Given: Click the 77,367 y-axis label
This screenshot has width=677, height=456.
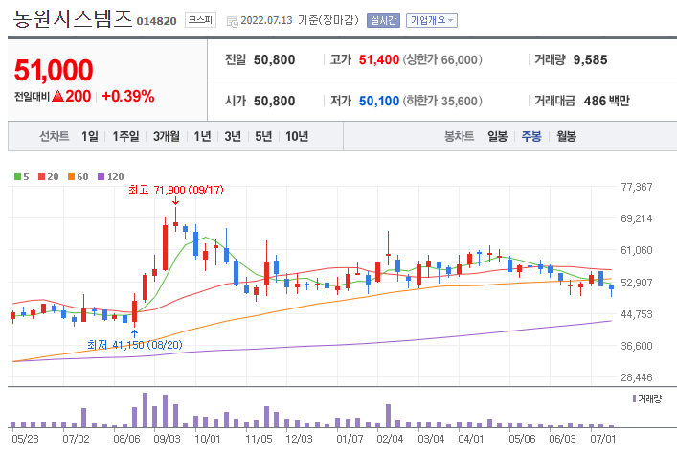Looking at the screenshot, I should [637, 187].
